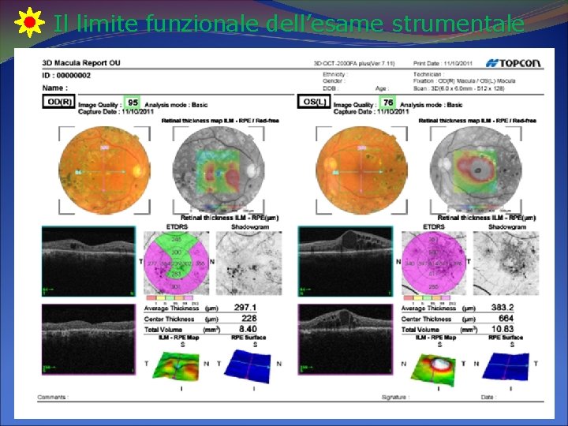This screenshot has height=426, width=568.
Task: Open the OS cyan-bordered B-scan with cystoid edema
Action: (346, 261)
